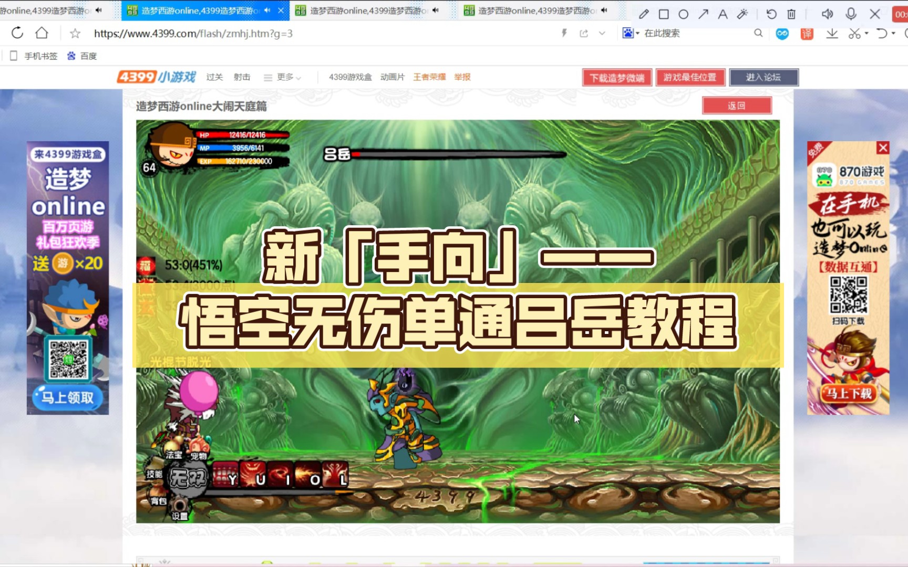
Task: Open 射击 game category
Action: (242, 77)
